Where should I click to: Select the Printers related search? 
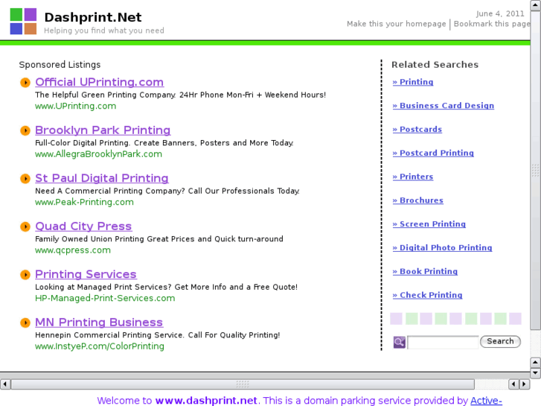(x=413, y=177)
